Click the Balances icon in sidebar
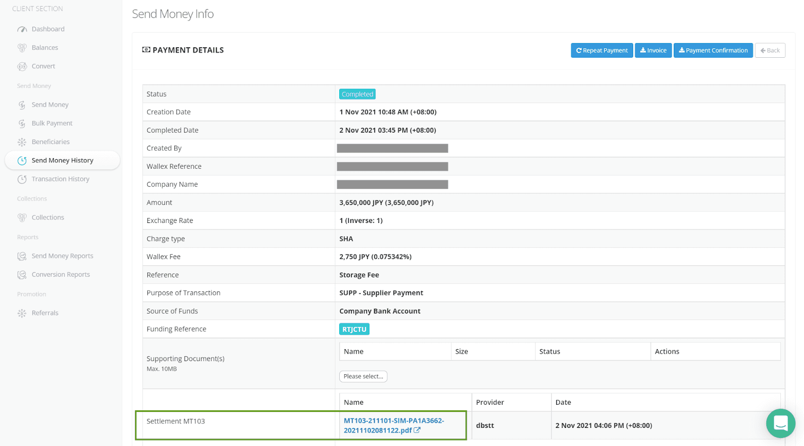 tap(22, 48)
